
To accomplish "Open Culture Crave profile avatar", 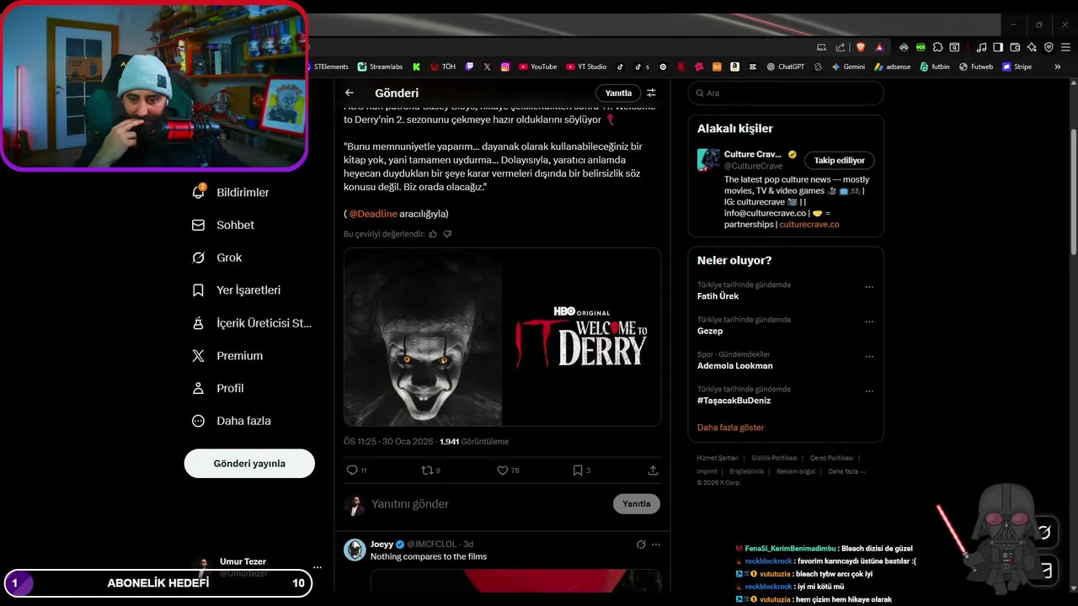I will coord(708,160).
